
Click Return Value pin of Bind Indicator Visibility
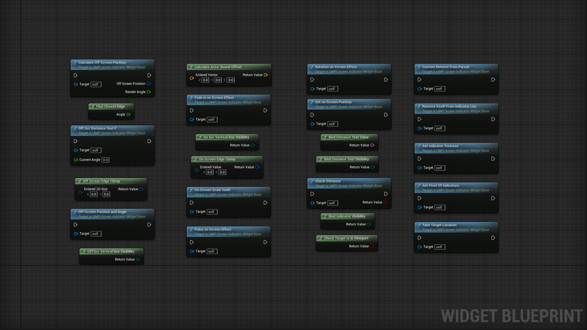(x=369, y=224)
